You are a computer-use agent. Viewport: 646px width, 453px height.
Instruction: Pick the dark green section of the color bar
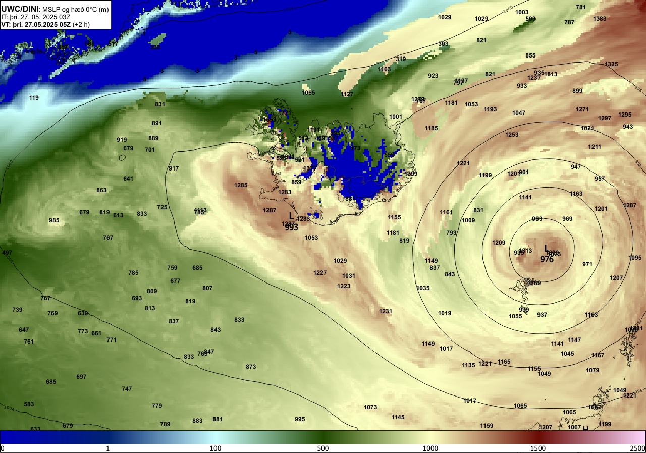click(323, 437)
